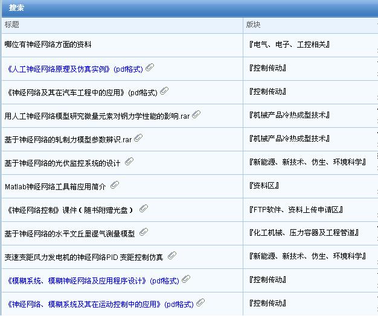Open 用人工神经网络模型研究微量元素 thread
Image resolution: width=378 pixels, height=316 pixels.
tap(97, 116)
